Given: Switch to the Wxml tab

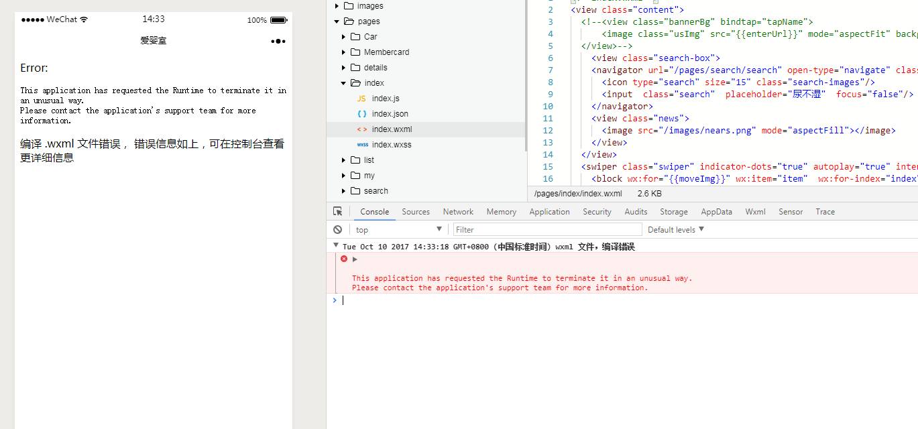Looking at the screenshot, I should [755, 211].
